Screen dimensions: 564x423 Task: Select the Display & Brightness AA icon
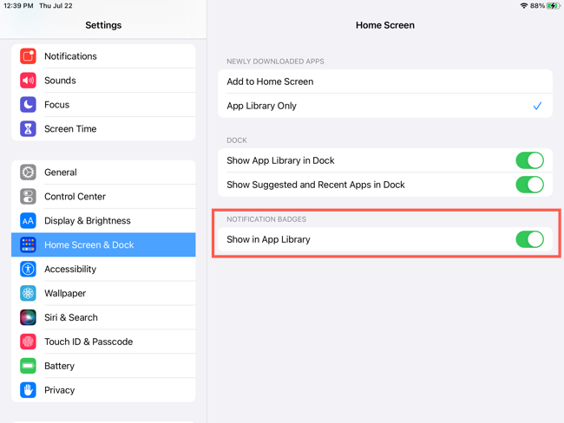pyautogui.click(x=28, y=221)
